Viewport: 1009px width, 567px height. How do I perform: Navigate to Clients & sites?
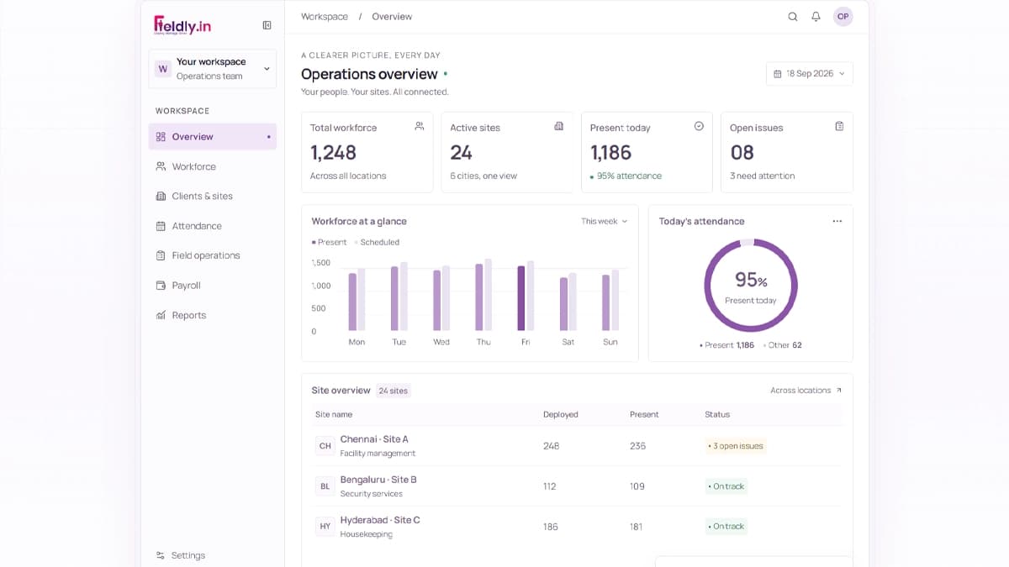(x=213, y=196)
